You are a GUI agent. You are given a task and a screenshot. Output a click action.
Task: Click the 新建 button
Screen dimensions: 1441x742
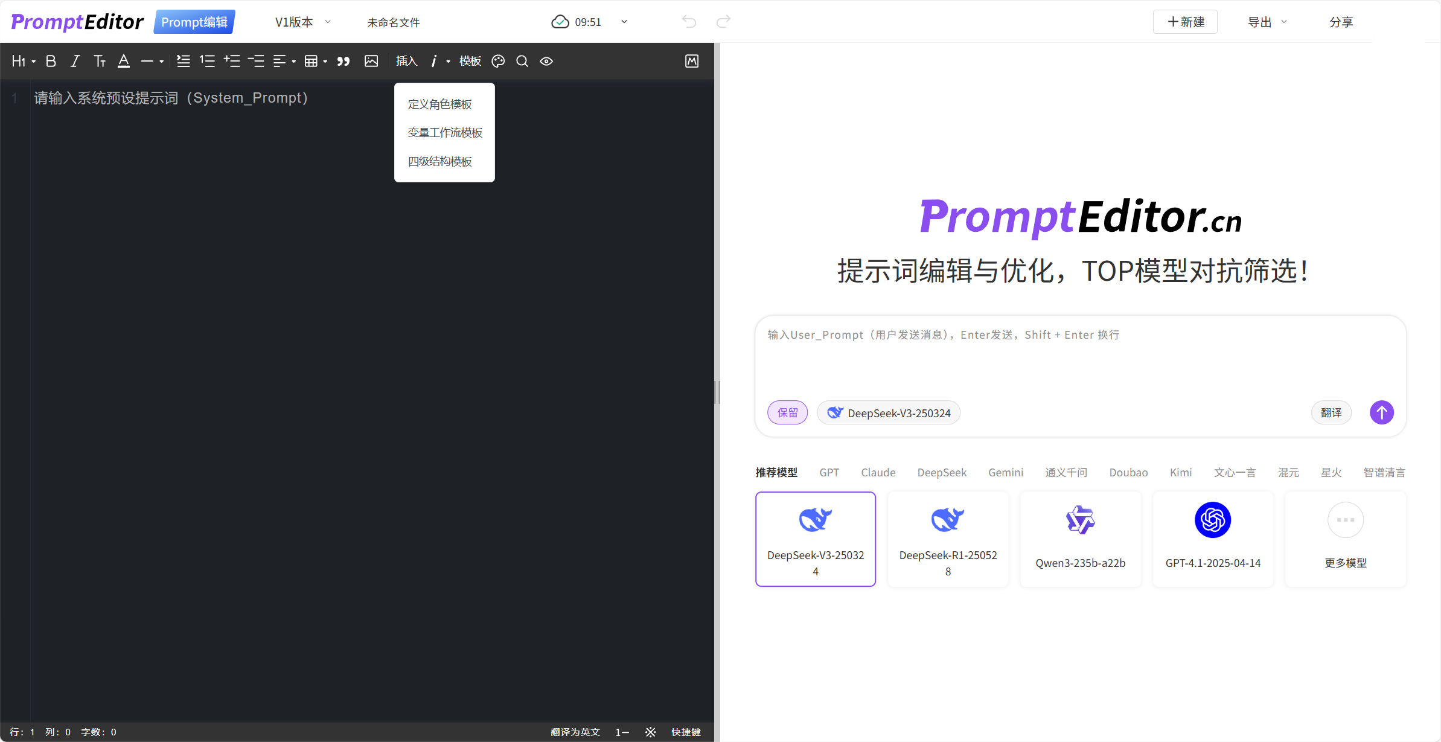tap(1185, 22)
